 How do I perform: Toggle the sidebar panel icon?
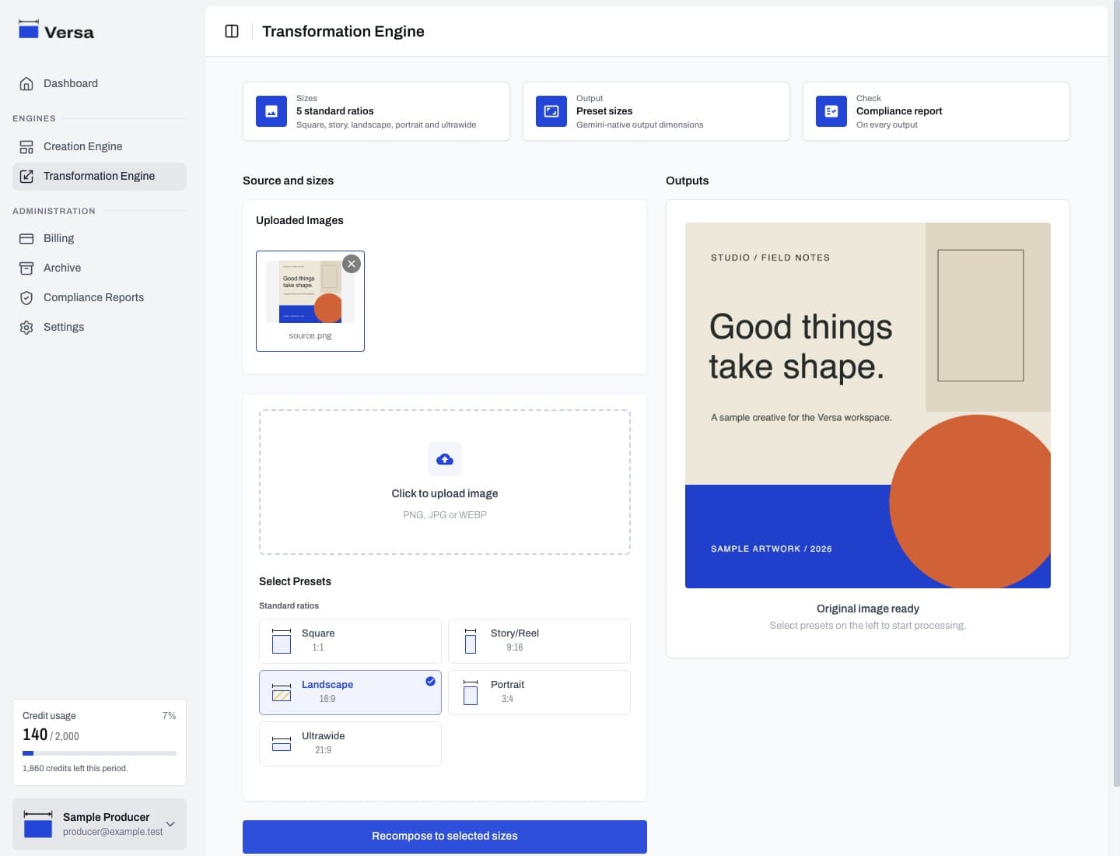[x=232, y=31]
